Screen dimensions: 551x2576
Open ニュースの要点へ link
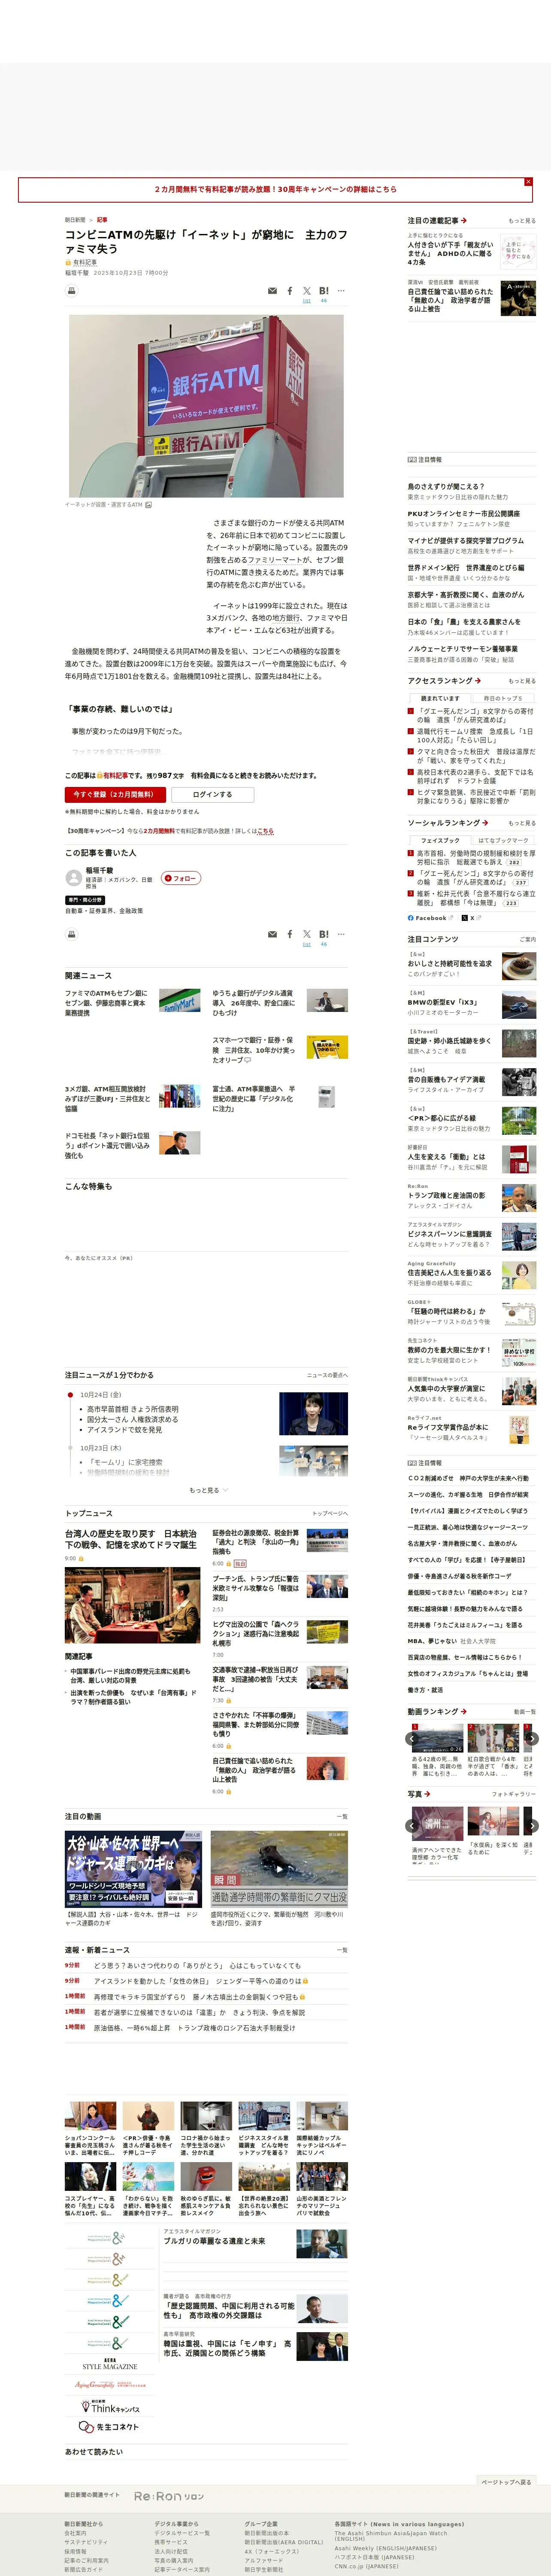[327, 1375]
